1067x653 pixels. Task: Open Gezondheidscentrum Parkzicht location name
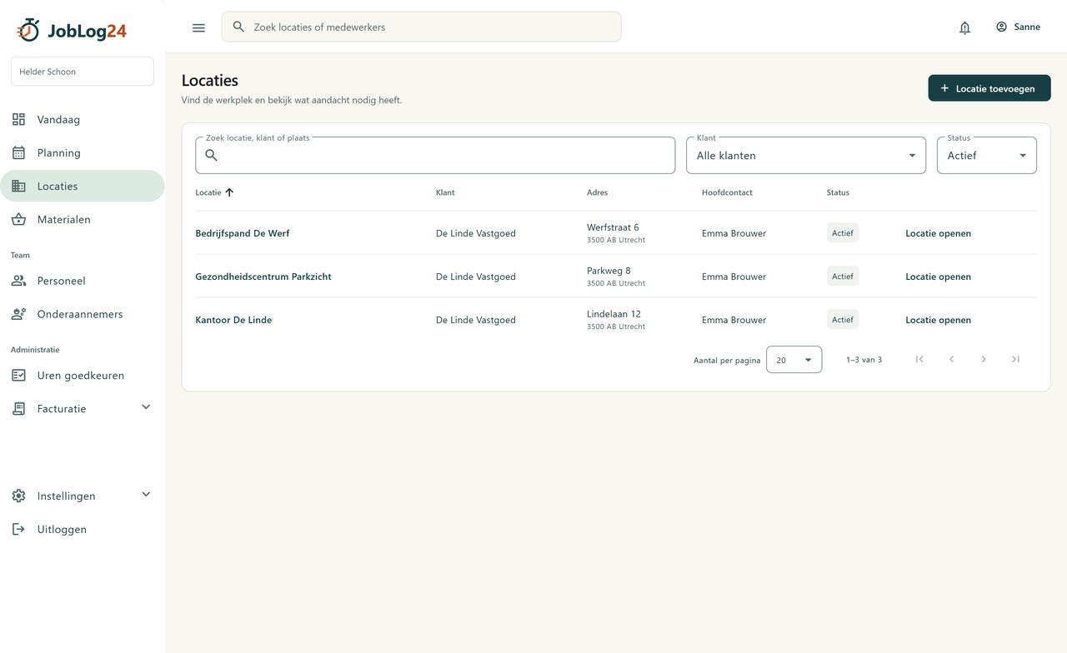click(263, 277)
